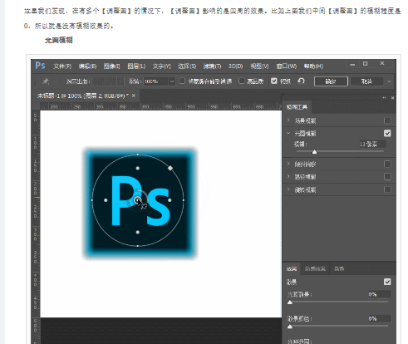Click the Ps application logo icon

[40, 66]
